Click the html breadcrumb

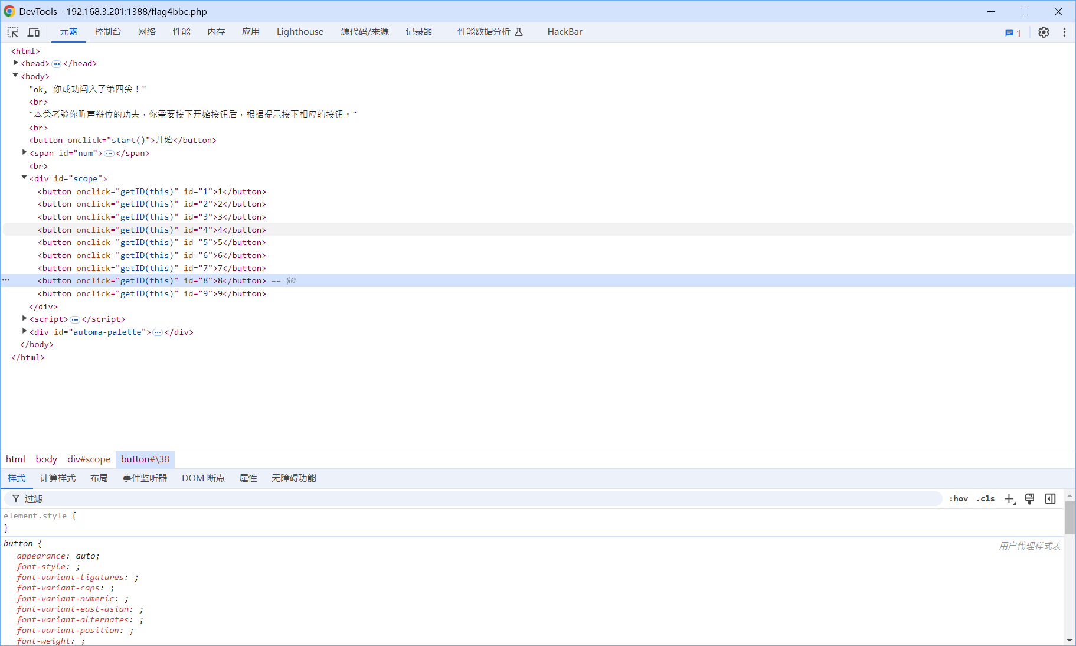(x=15, y=459)
